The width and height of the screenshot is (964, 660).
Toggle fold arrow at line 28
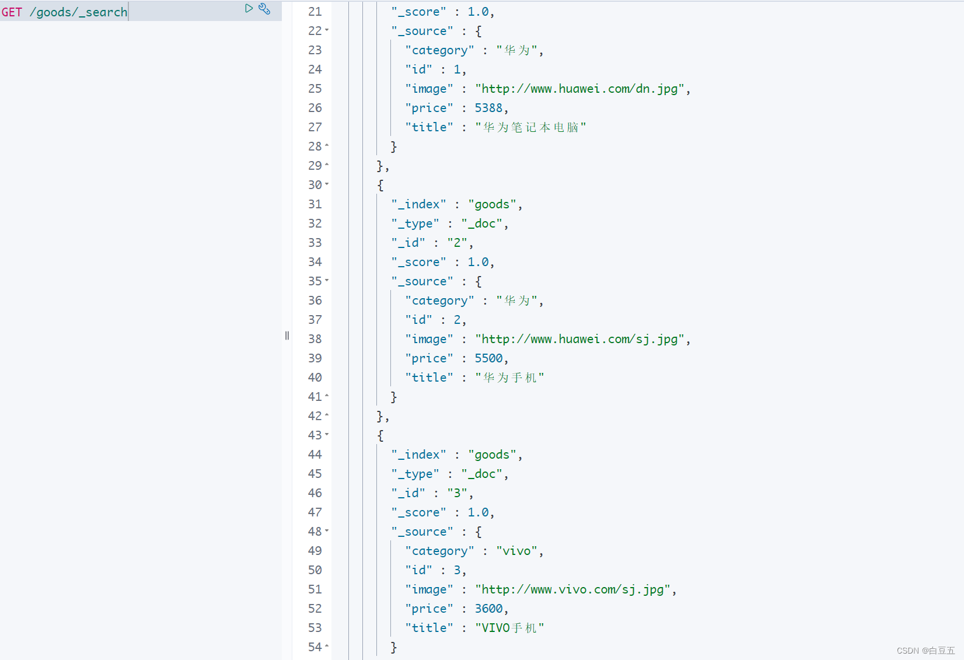click(327, 146)
